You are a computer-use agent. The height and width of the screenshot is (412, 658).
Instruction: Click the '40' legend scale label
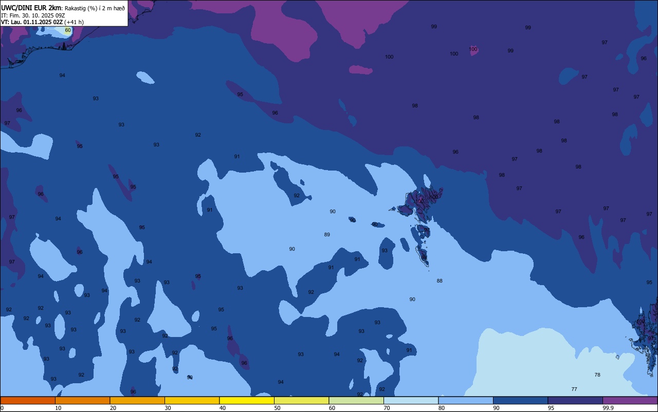pyautogui.click(x=223, y=408)
